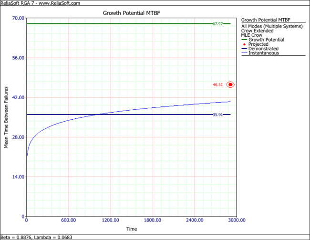
Task: Click the light blue Instantaneous legend line
Action: pyautogui.click(x=245, y=53)
